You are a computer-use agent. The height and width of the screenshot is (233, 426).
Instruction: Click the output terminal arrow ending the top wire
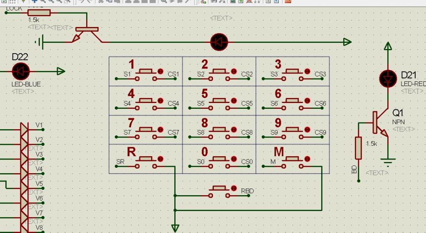click(347, 42)
